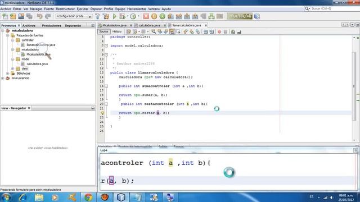Click the Save All toolbar icon

29,16
